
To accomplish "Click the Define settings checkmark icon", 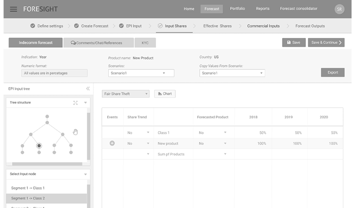I will point(33,26).
